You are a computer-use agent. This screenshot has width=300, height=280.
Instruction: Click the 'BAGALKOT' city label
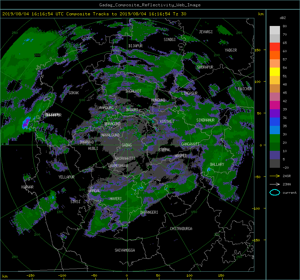point(133,91)
